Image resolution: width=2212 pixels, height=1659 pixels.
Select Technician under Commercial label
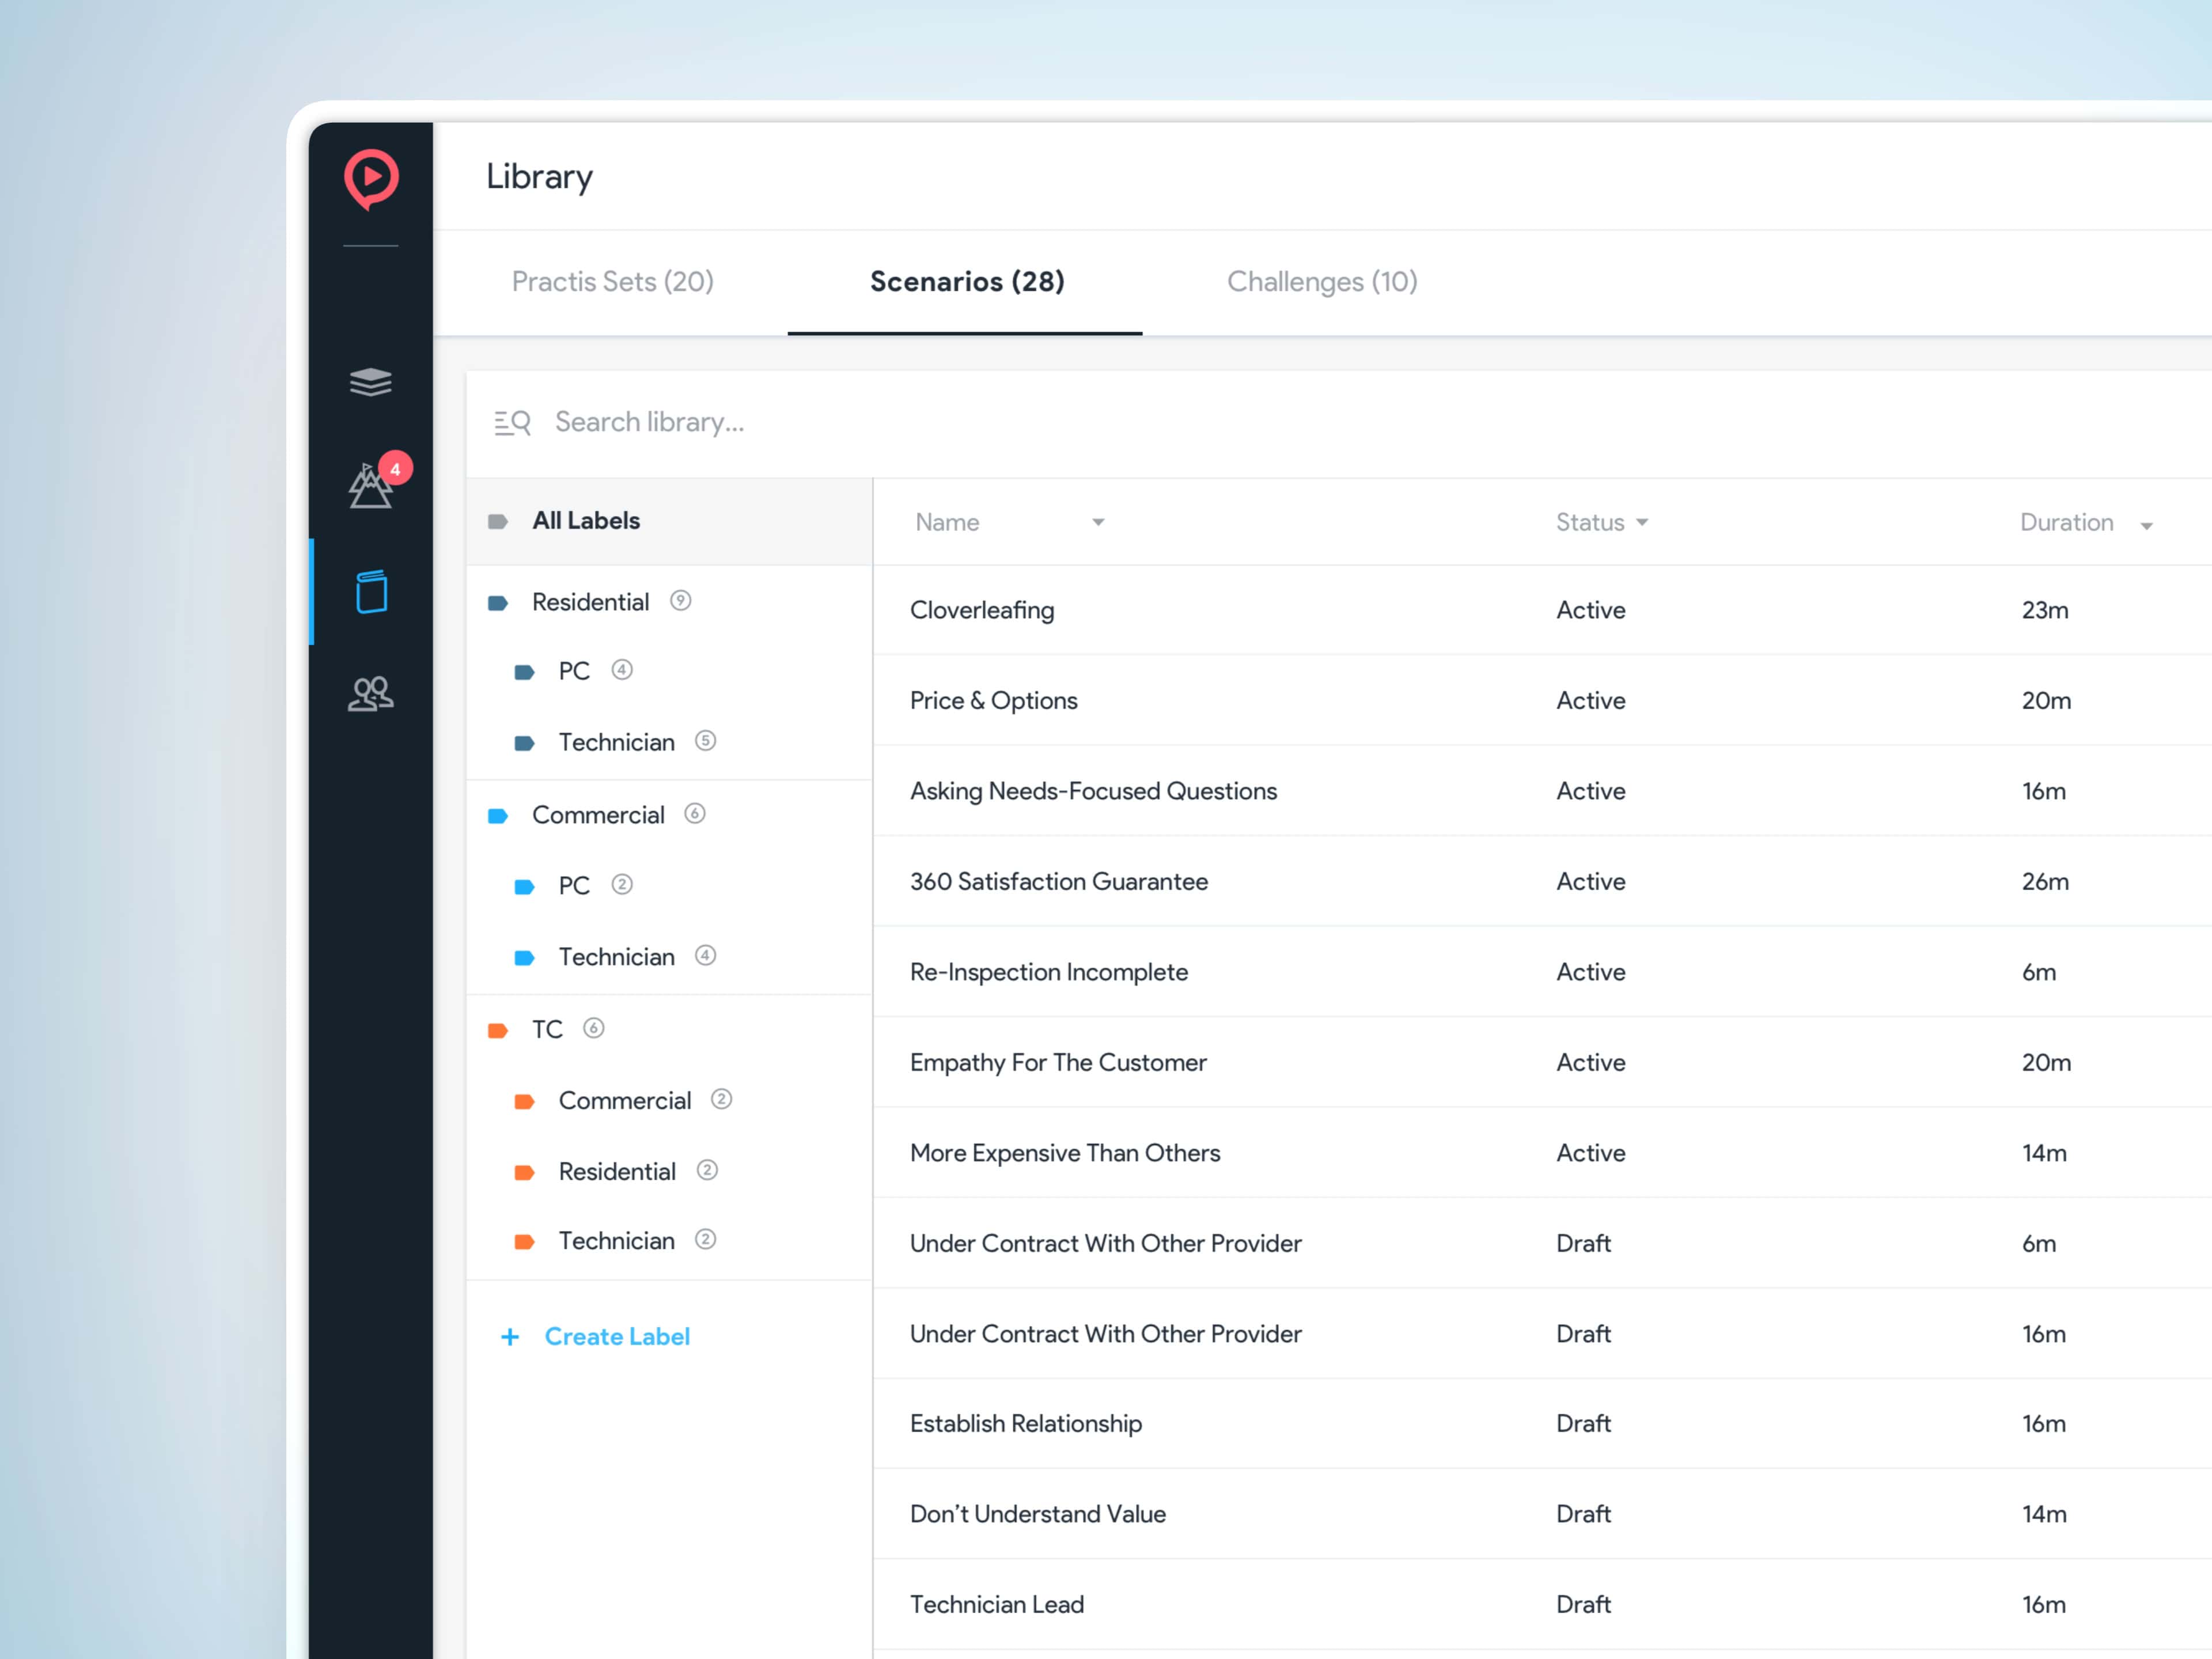coord(616,957)
